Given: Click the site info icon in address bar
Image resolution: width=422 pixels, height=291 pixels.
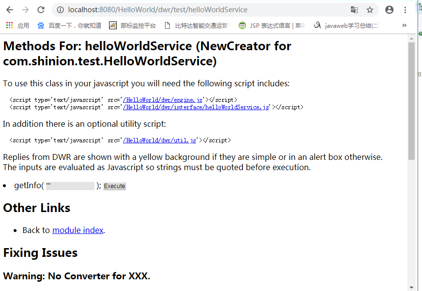Looking at the screenshot, I should click(x=60, y=10).
